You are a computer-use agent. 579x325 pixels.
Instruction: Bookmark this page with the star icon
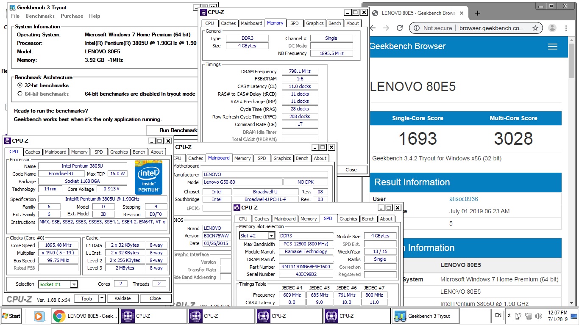point(535,28)
